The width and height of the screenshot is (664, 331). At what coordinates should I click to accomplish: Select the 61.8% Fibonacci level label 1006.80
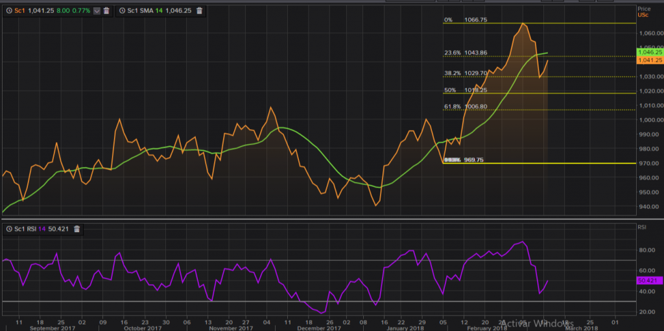475,107
